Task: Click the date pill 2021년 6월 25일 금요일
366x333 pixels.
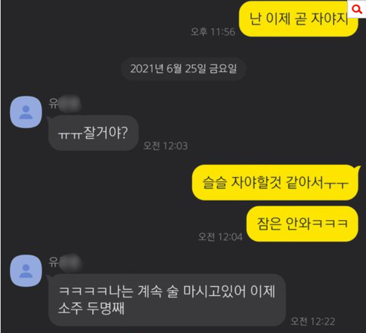Action: click(184, 69)
